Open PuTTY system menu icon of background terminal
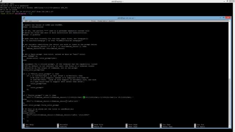The image size is (235, 132). [x=1, y=1]
